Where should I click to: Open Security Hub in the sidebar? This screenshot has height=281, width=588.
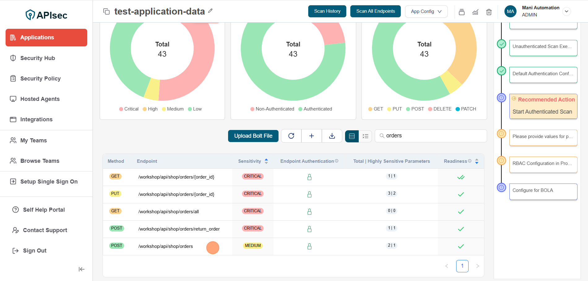[x=37, y=58]
